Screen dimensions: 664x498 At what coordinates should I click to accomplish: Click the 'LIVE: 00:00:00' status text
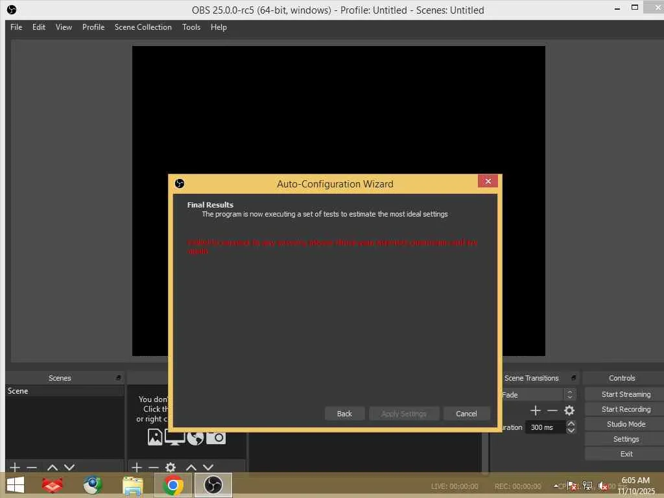(x=455, y=486)
